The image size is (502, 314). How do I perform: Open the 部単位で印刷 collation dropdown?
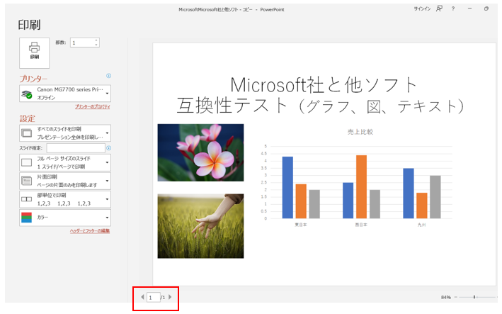[64, 199]
